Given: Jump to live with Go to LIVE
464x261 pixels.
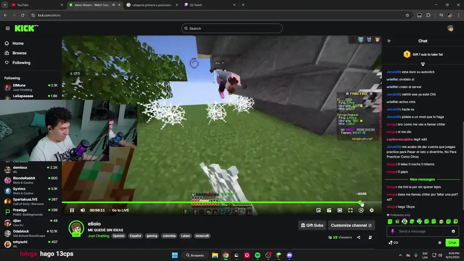Looking at the screenshot, I should (x=120, y=210).
